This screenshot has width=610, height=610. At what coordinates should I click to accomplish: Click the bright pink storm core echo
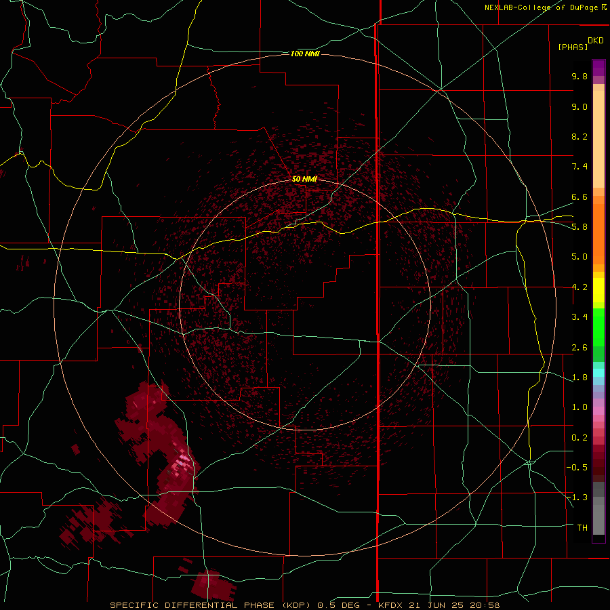[x=183, y=464]
